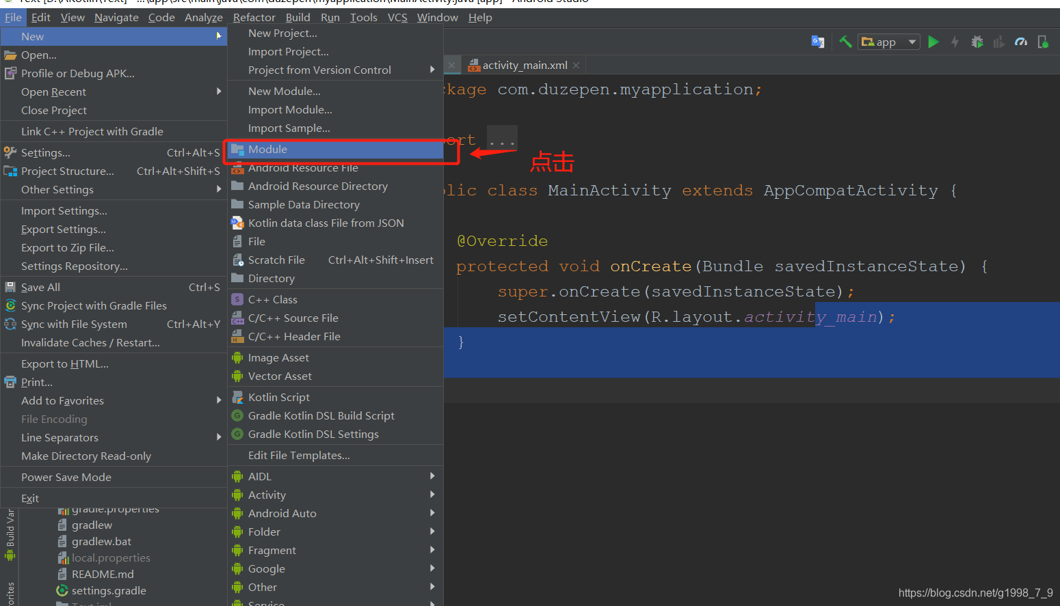Screen dimensions: 1060x606
Task: Click Close Project entry
Action: [114, 111]
